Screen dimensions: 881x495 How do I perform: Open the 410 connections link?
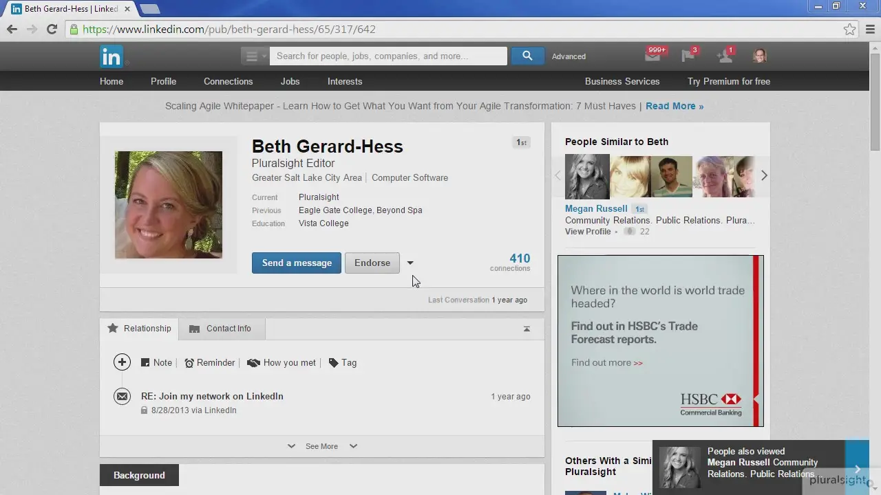pos(510,262)
